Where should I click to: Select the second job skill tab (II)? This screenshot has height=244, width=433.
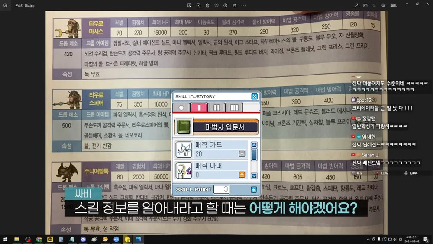coord(216,107)
